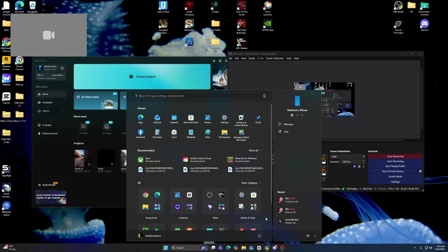The image size is (448, 252).
Task: Open OBS Fade transition dropdown
Action: click(348, 156)
